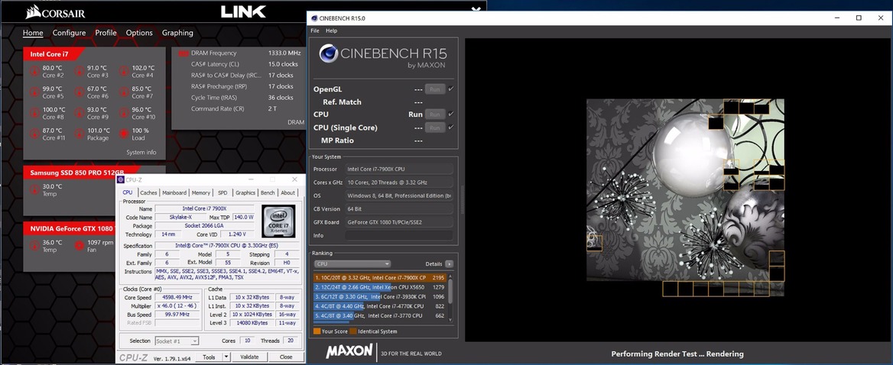Viewport: 893px width, 365px height.
Task: Click the GTX 1080 GPU temperature icon
Action: coord(34,246)
